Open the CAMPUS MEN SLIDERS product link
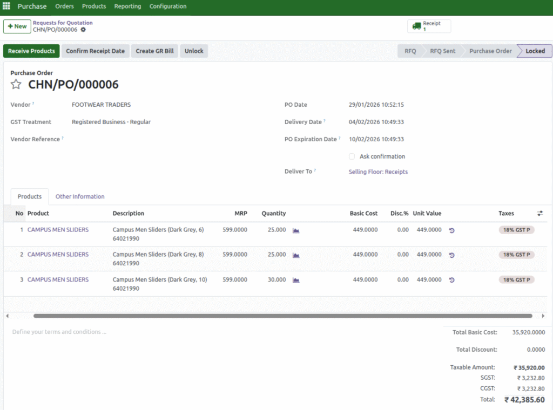Image resolution: width=553 pixels, height=410 pixels. coord(58,230)
